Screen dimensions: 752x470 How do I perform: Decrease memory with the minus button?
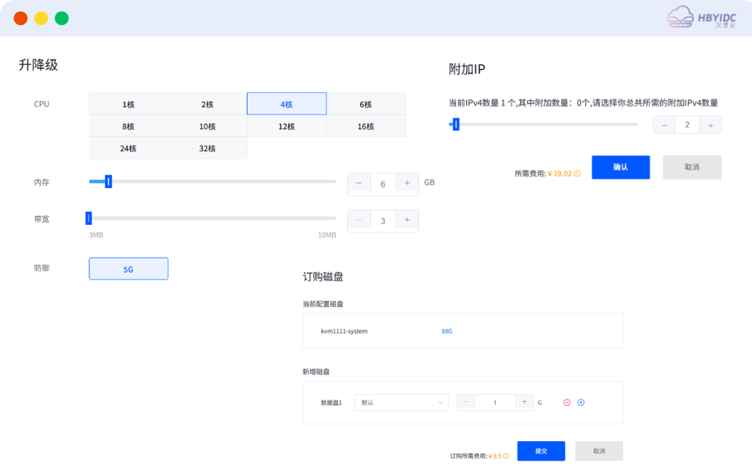[x=359, y=183]
